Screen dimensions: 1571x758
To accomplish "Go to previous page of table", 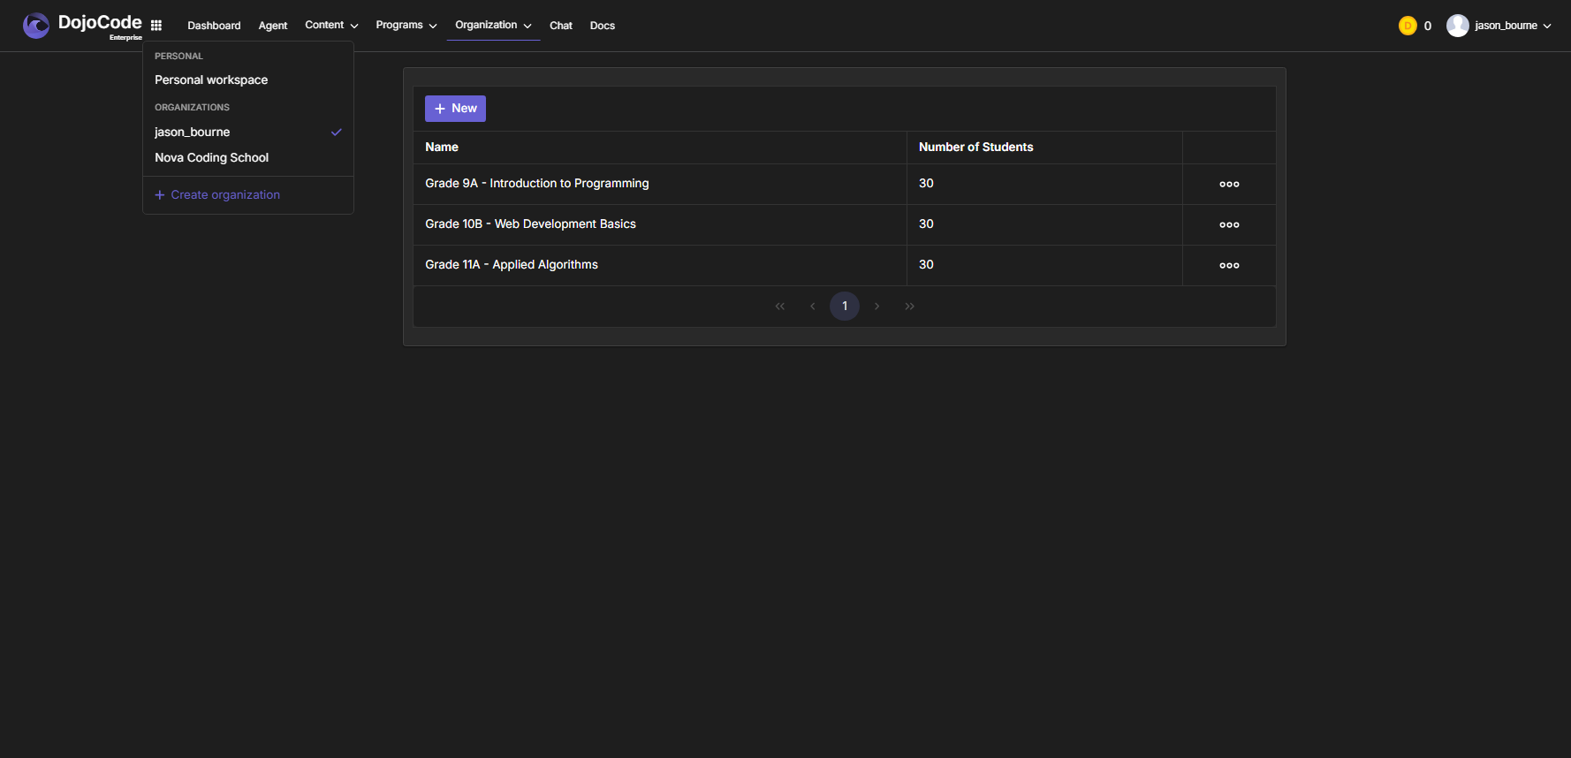I will (813, 306).
